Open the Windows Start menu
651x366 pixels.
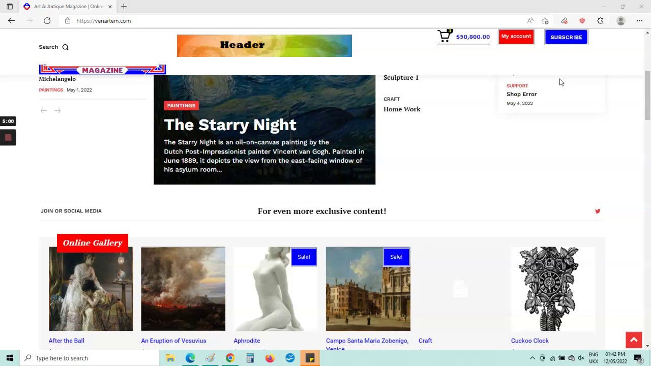[x=10, y=358]
